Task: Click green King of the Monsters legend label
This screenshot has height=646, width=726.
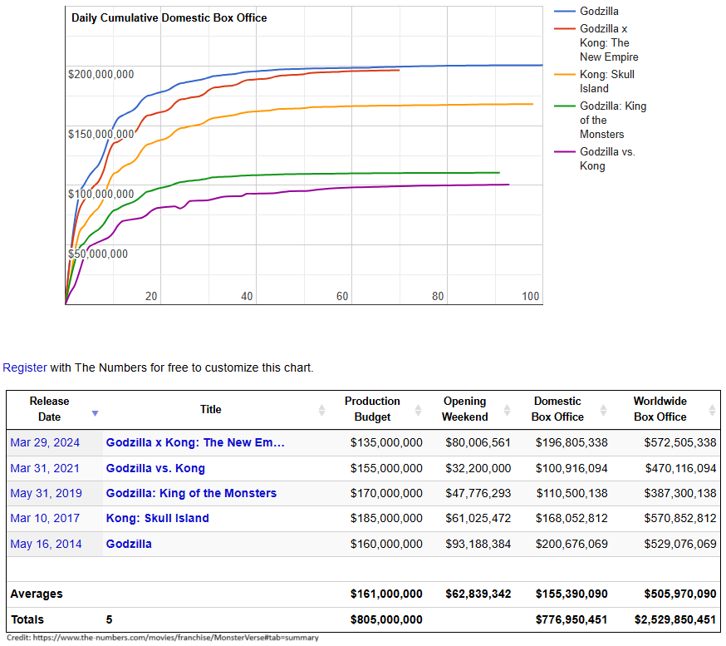Action: [612, 120]
